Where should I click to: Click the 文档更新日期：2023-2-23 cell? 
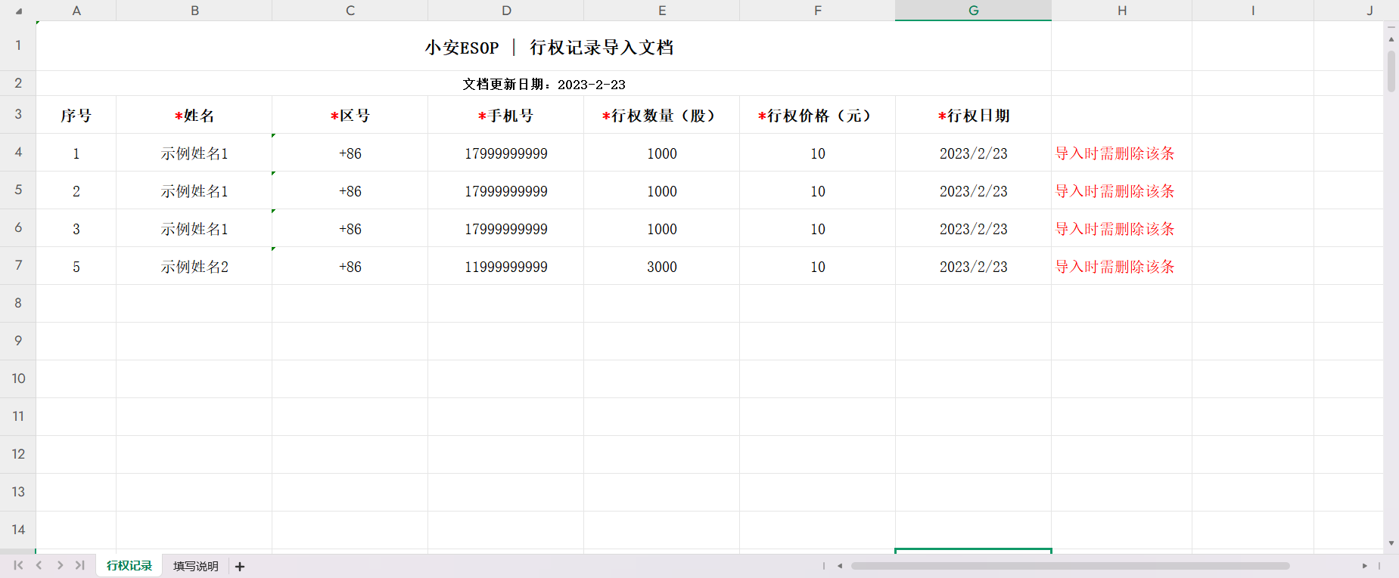click(544, 84)
